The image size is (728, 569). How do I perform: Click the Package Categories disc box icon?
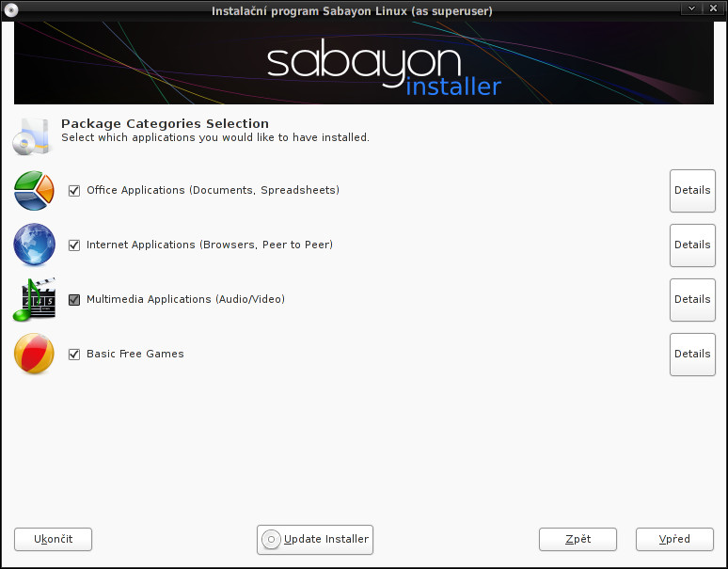pos(31,136)
